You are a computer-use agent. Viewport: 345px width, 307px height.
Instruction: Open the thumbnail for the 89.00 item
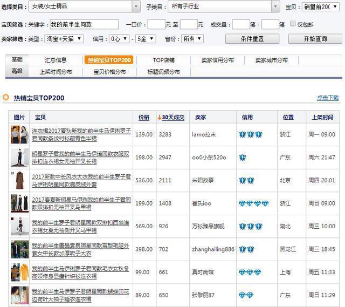19,295
